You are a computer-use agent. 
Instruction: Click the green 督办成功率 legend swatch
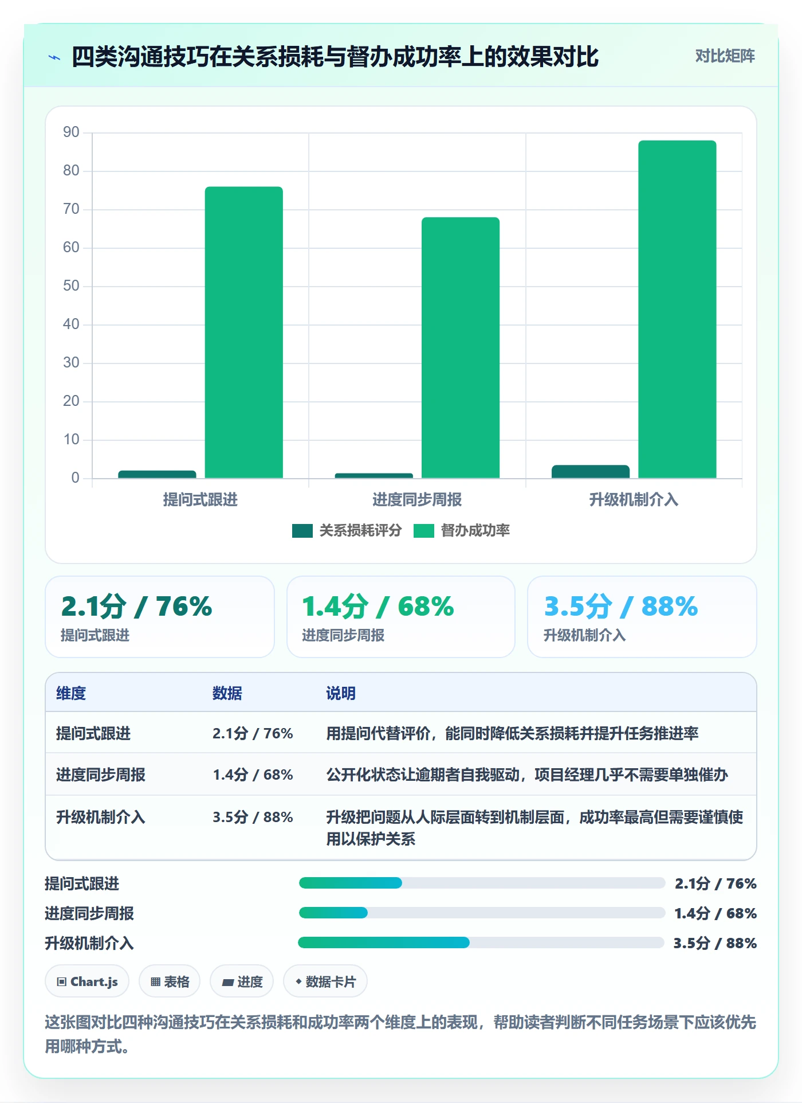click(423, 531)
